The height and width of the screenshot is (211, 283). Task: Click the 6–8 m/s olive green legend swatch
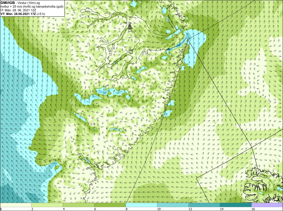coord(110,205)
